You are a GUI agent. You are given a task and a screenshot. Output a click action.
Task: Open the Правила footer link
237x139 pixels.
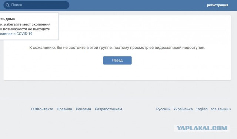click(x=64, y=109)
